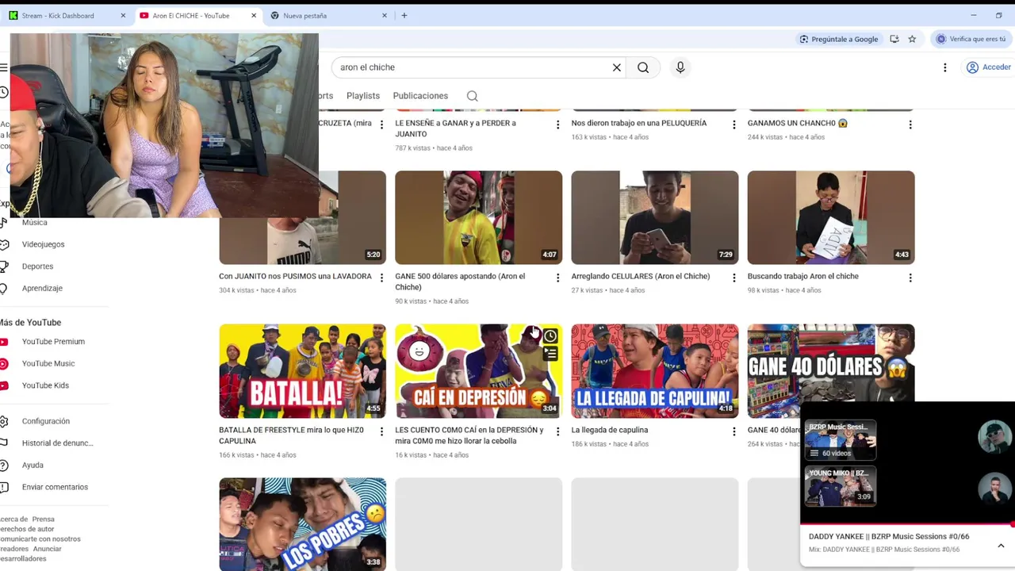Close the Aron El CHICHE YouTube tab
Viewport: 1015px width, 571px height.
pyautogui.click(x=254, y=16)
